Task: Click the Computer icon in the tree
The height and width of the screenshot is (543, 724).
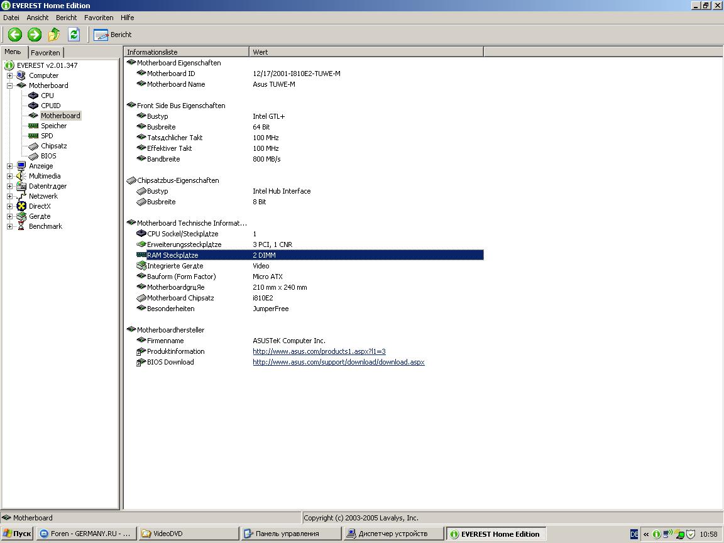Action: pyautogui.click(x=21, y=75)
